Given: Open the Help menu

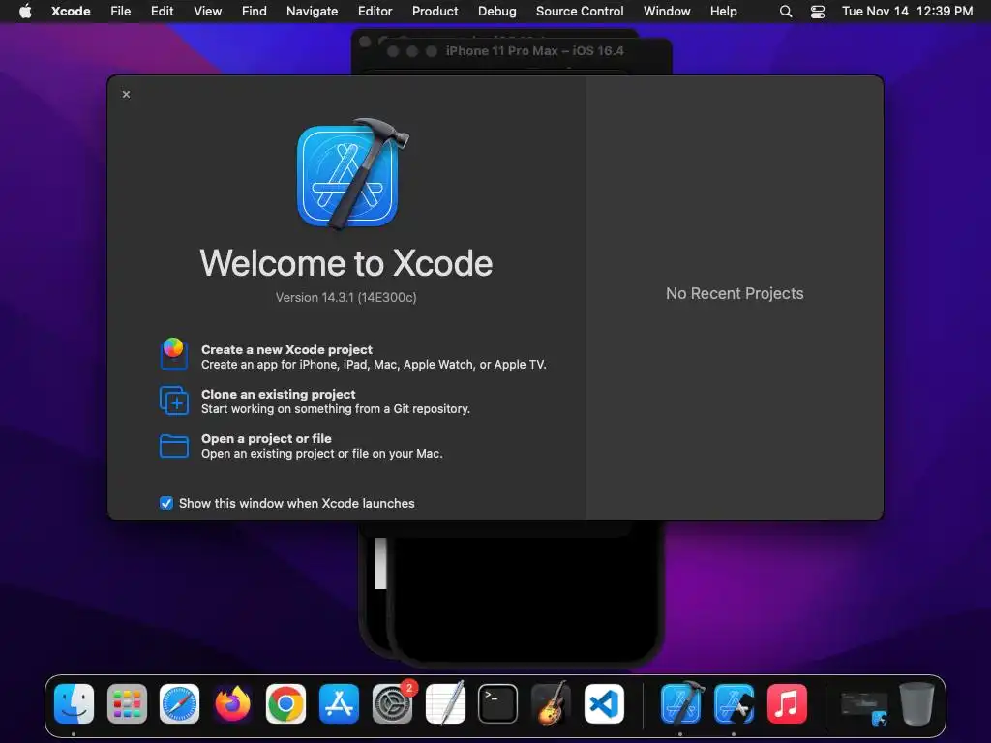Looking at the screenshot, I should pos(723,11).
